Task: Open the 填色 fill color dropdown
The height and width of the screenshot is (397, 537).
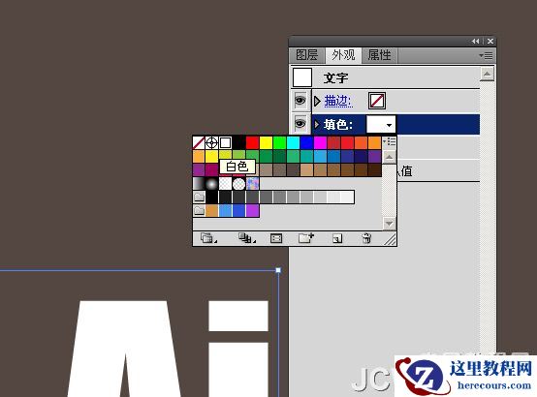Action: 390,125
